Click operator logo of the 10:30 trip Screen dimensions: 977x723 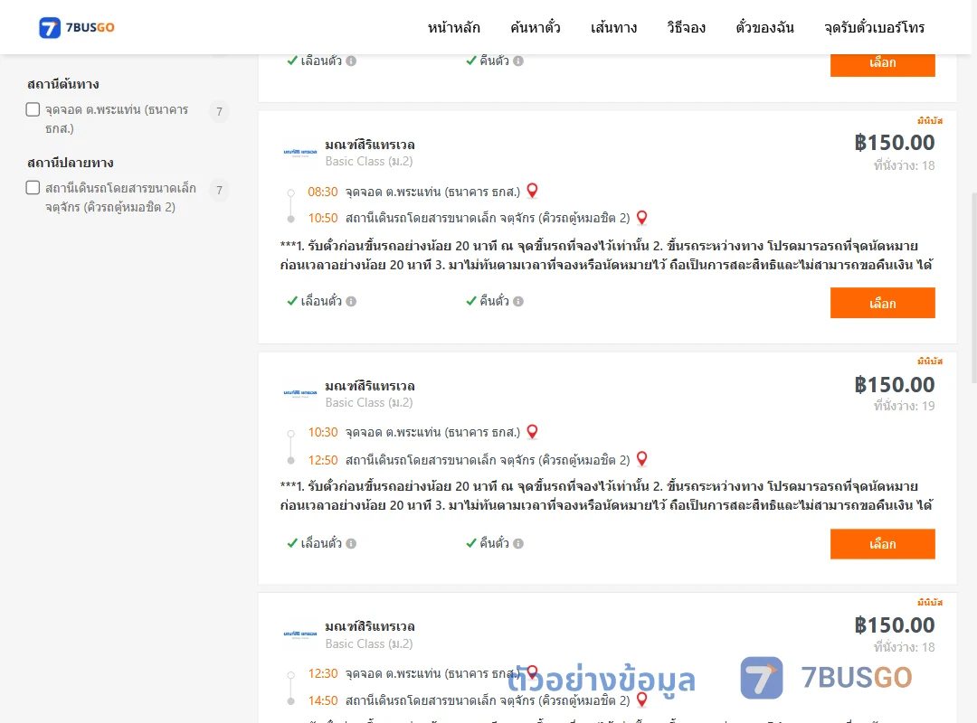click(300, 393)
